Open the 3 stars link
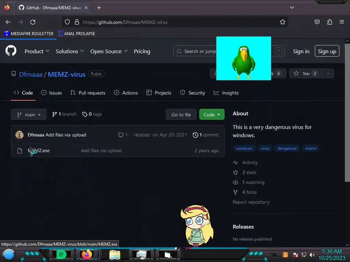This screenshot has height=262, width=350. pos(245,172)
